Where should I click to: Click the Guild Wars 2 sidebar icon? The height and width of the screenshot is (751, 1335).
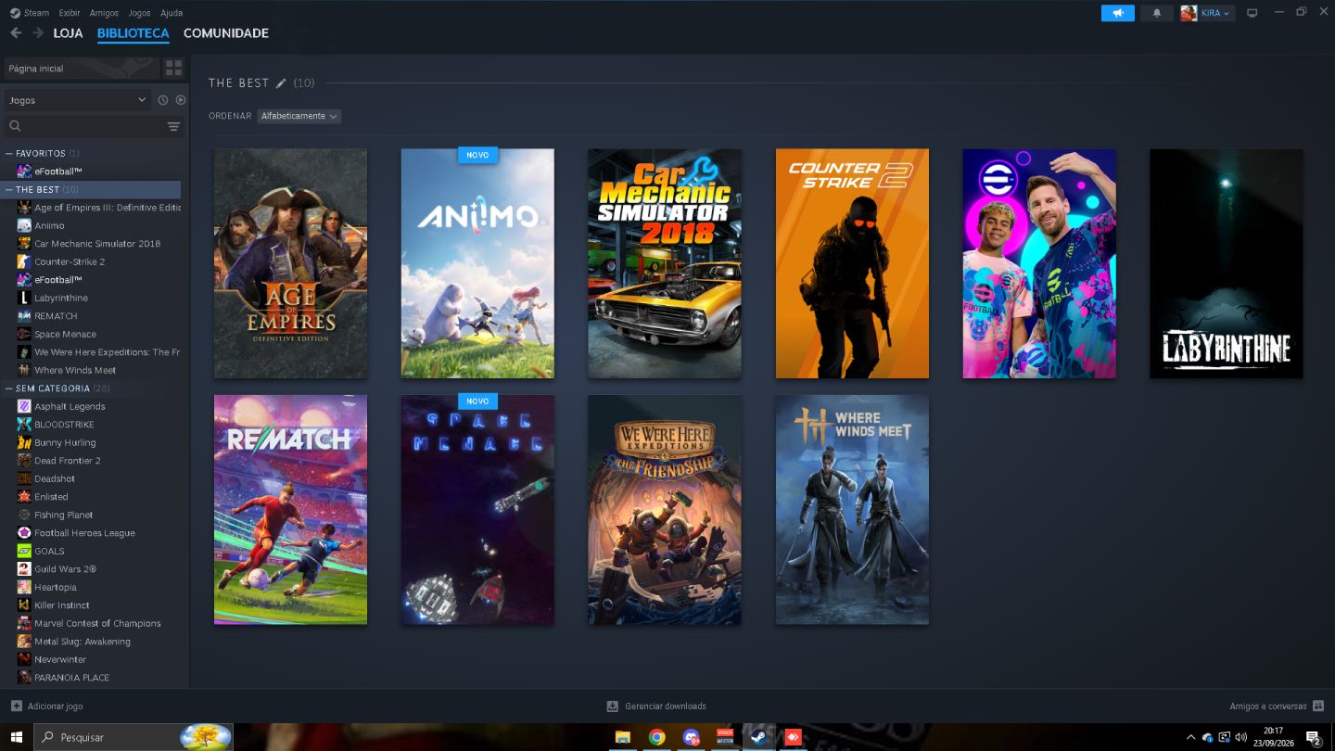click(x=24, y=569)
